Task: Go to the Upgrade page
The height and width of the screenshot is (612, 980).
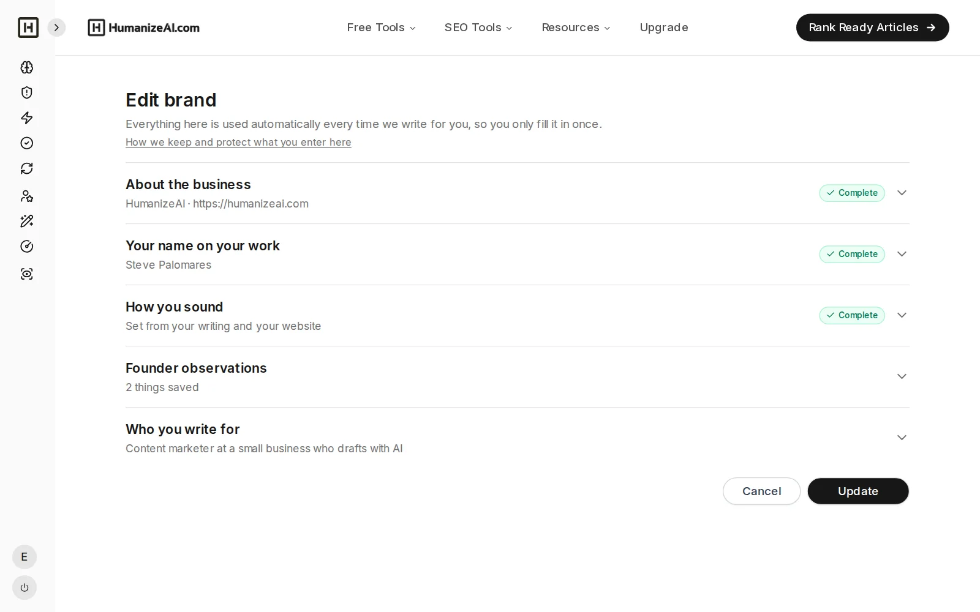Action: click(x=664, y=28)
